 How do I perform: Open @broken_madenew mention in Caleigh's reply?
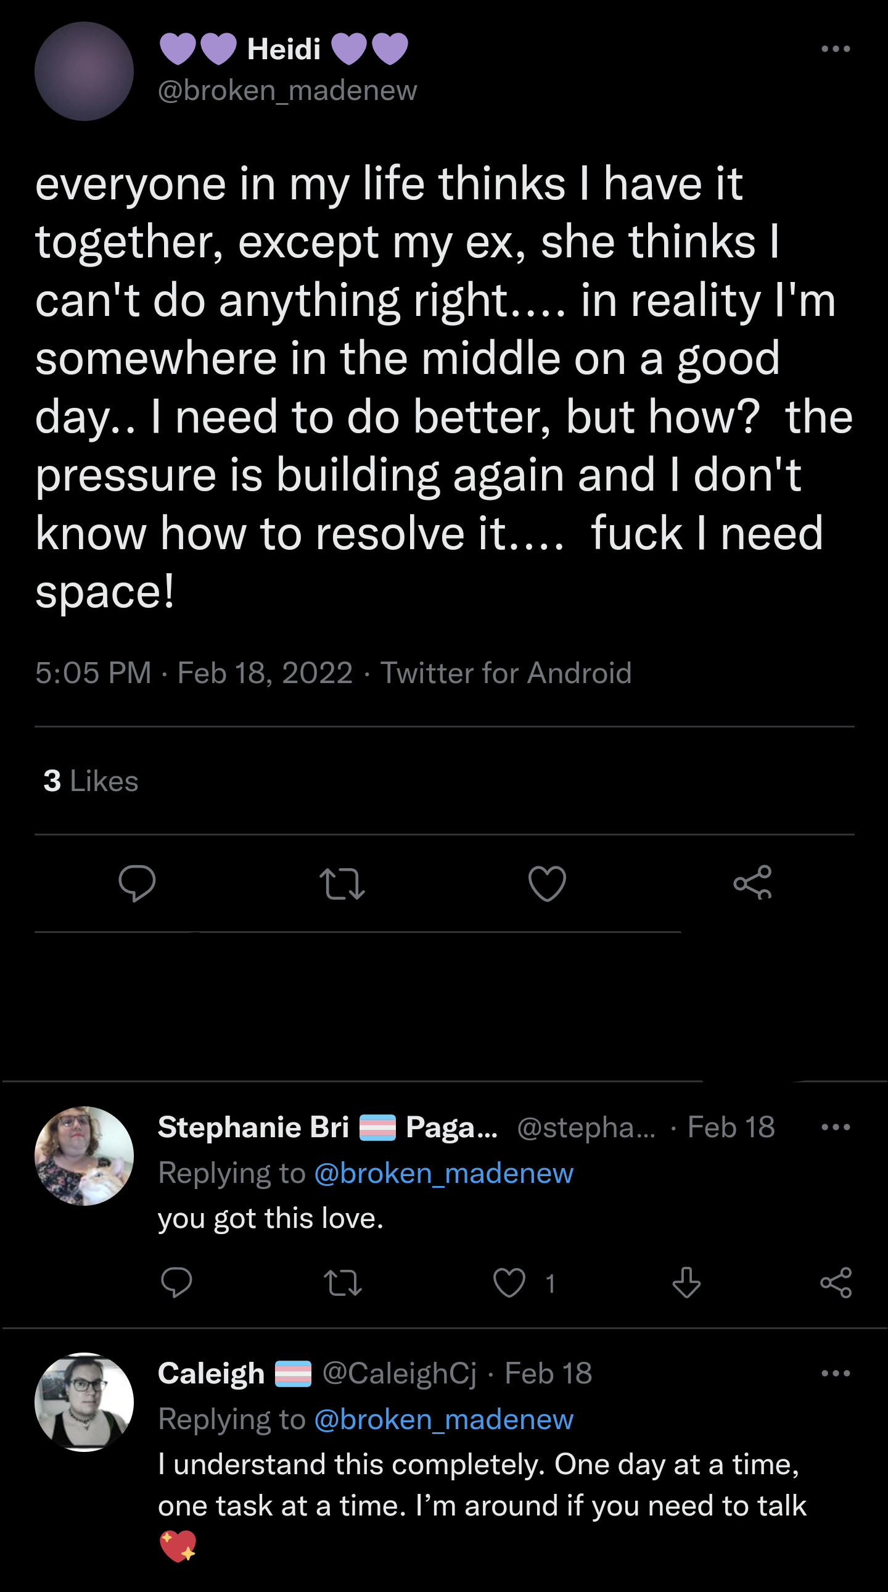click(x=443, y=1419)
